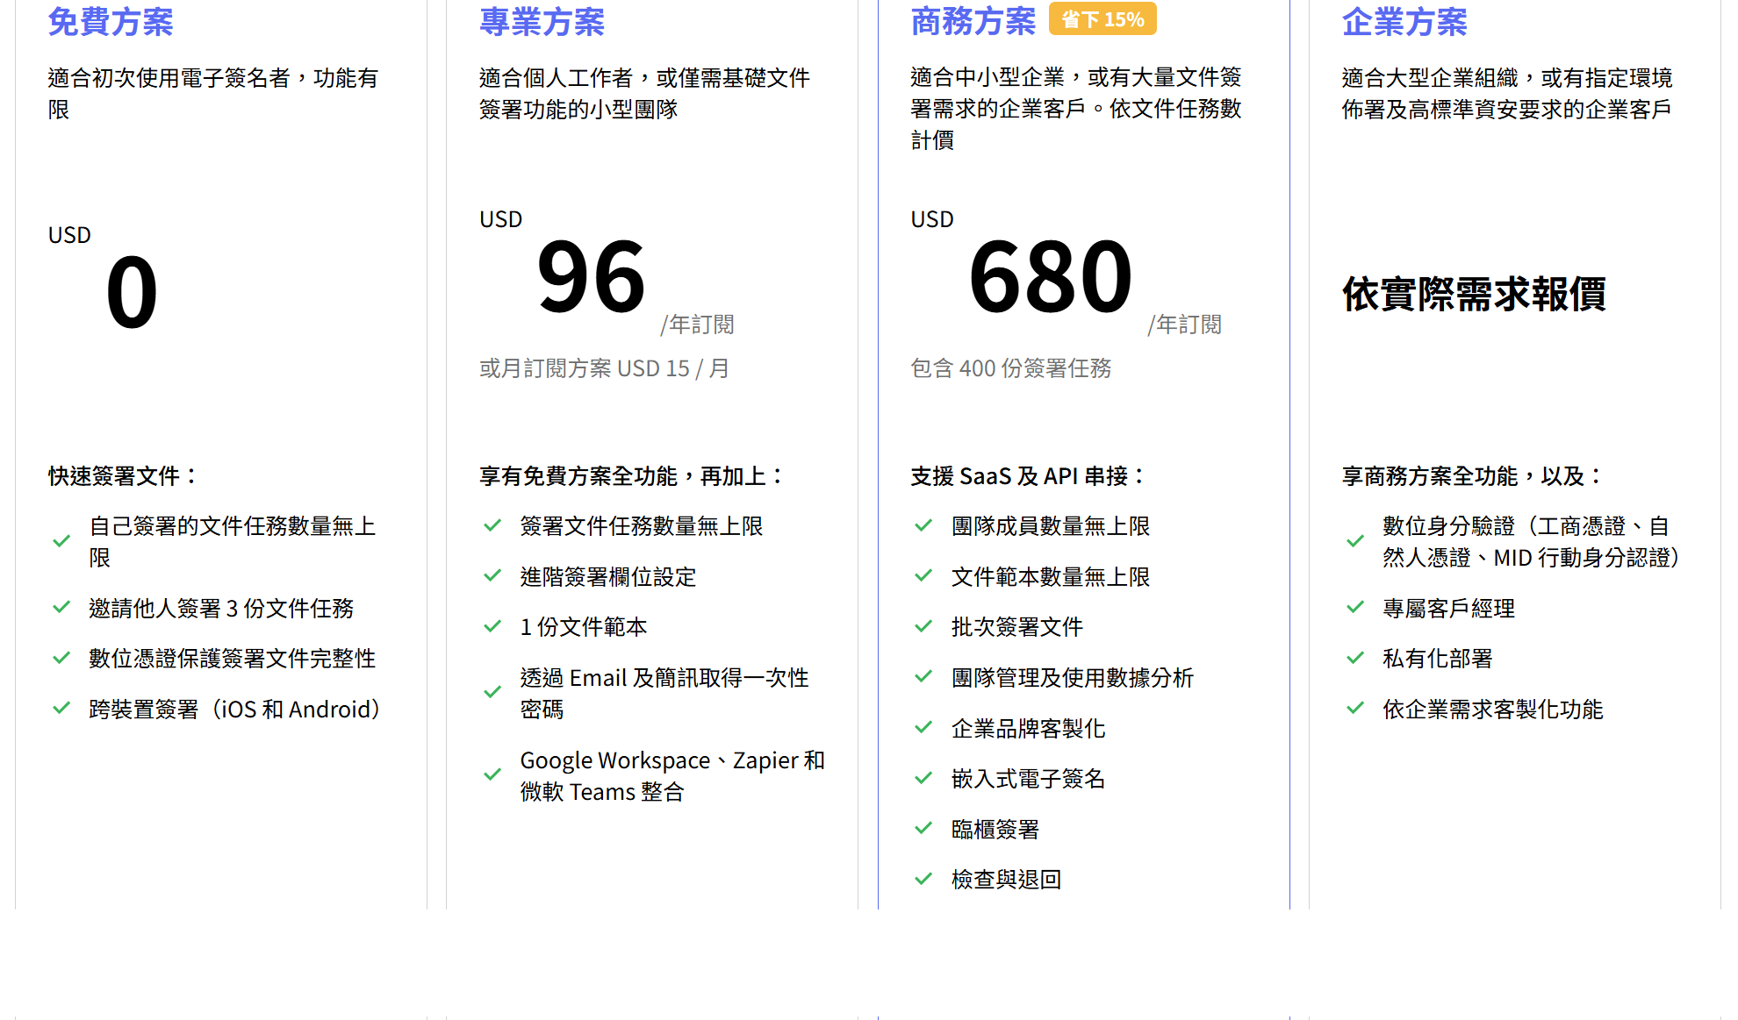This screenshot has height=1020, width=1738.
Task: Click the 臨櫃簽署 feature text
Action: pyautogui.click(x=995, y=830)
